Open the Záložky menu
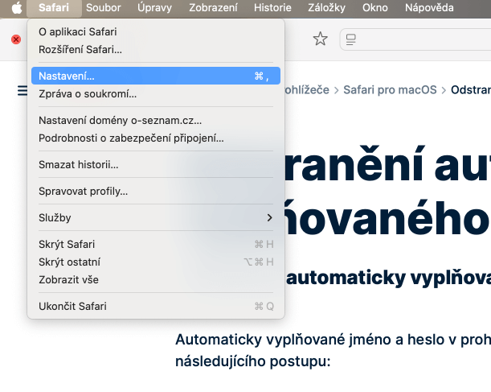This screenshot has width=491, height=392. tap(328, 8)
